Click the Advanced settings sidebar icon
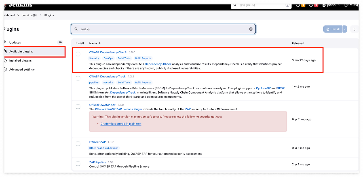 coord(5,69)
